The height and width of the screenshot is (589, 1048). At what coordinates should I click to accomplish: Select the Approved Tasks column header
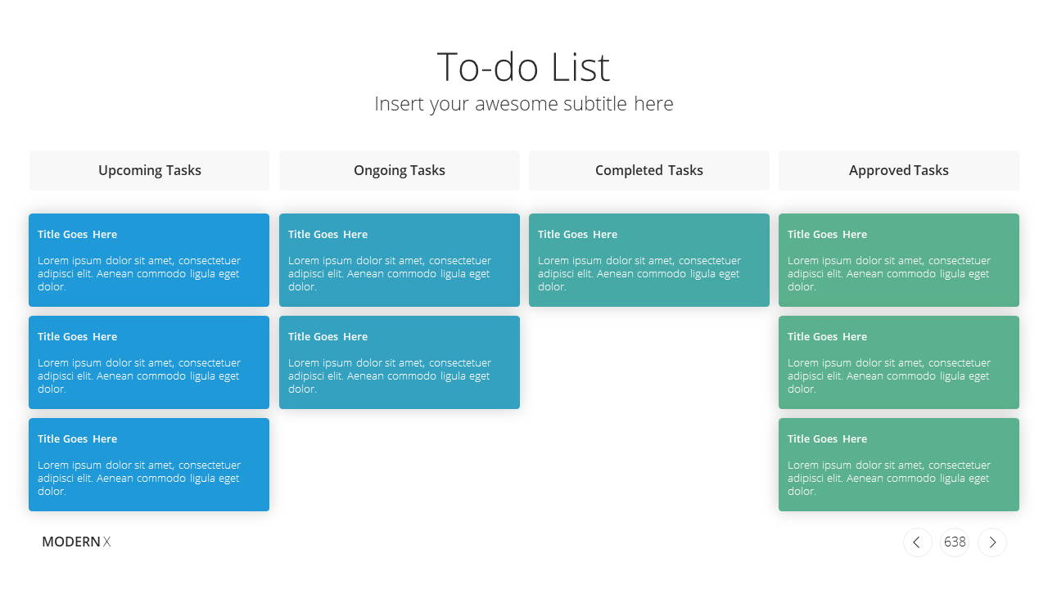[899, 170]
